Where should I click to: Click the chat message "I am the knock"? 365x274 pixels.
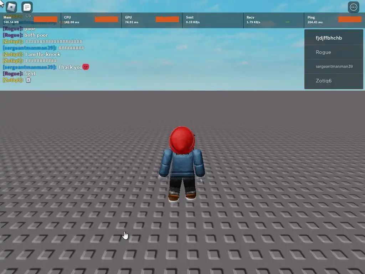pyautogui.click(x=43, y=54)
